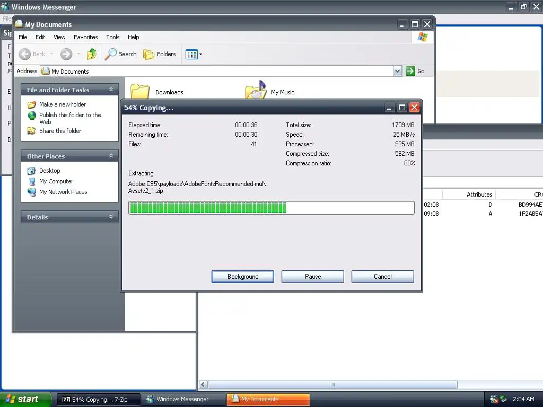Image resolution: width=543 pixels, height=407 pixels.
Task: Go to Desktop in Other Places
Action: tap(49, 171)
